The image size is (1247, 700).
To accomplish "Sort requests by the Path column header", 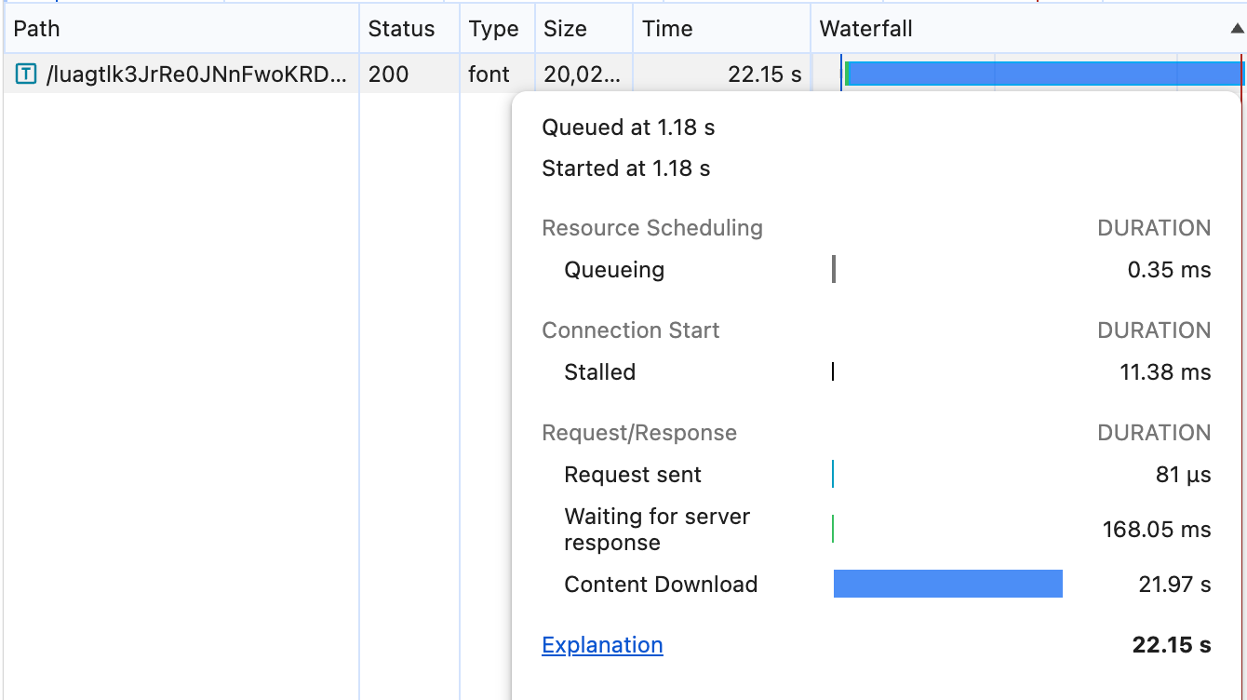I will point(37,29).
